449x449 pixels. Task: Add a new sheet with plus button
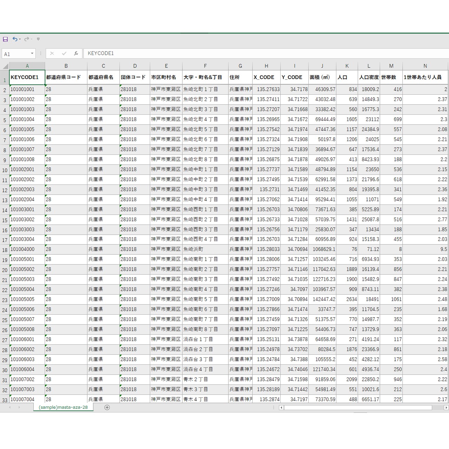pyautogui.click(x=107, y=407)
